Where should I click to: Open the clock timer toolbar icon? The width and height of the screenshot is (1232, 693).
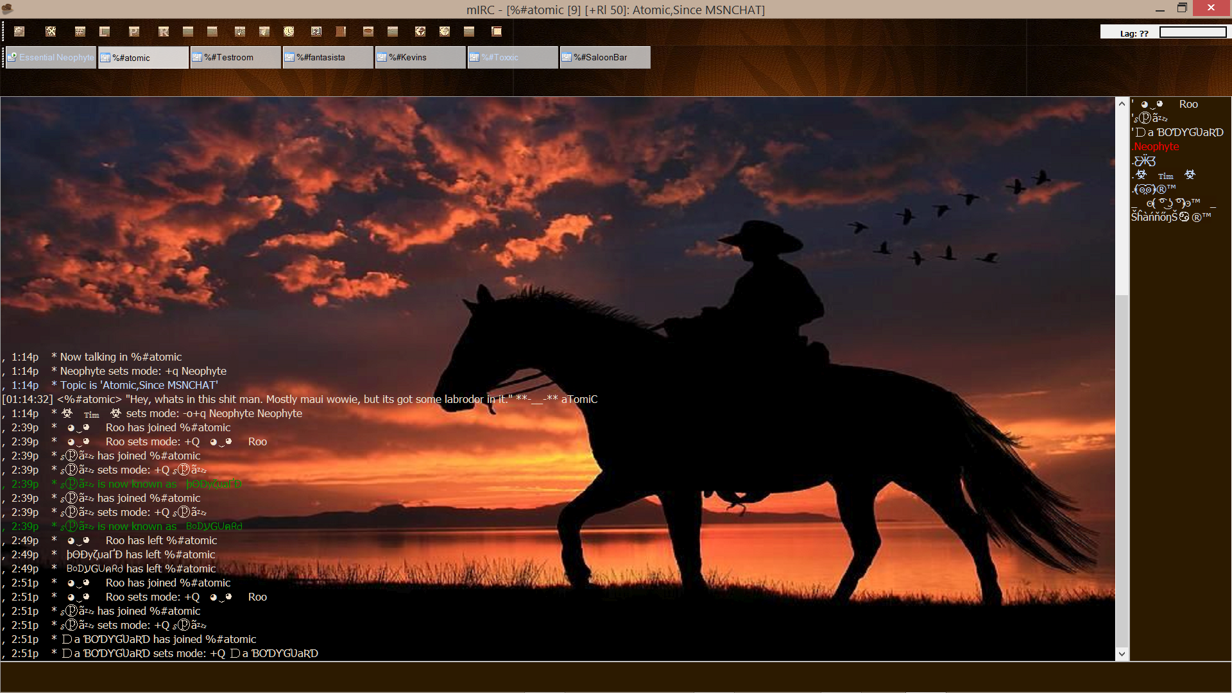pyautogui.click(x=289, y=31)
